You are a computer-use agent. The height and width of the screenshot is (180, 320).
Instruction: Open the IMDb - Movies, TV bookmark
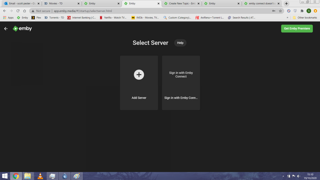tap(145, 18)
